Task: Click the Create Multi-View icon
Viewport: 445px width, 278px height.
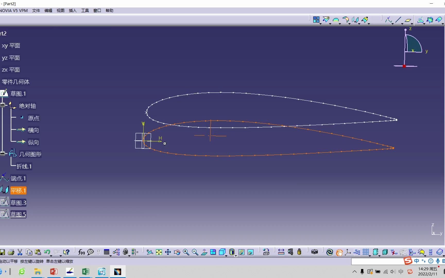Action: click(x=213, y=252)
